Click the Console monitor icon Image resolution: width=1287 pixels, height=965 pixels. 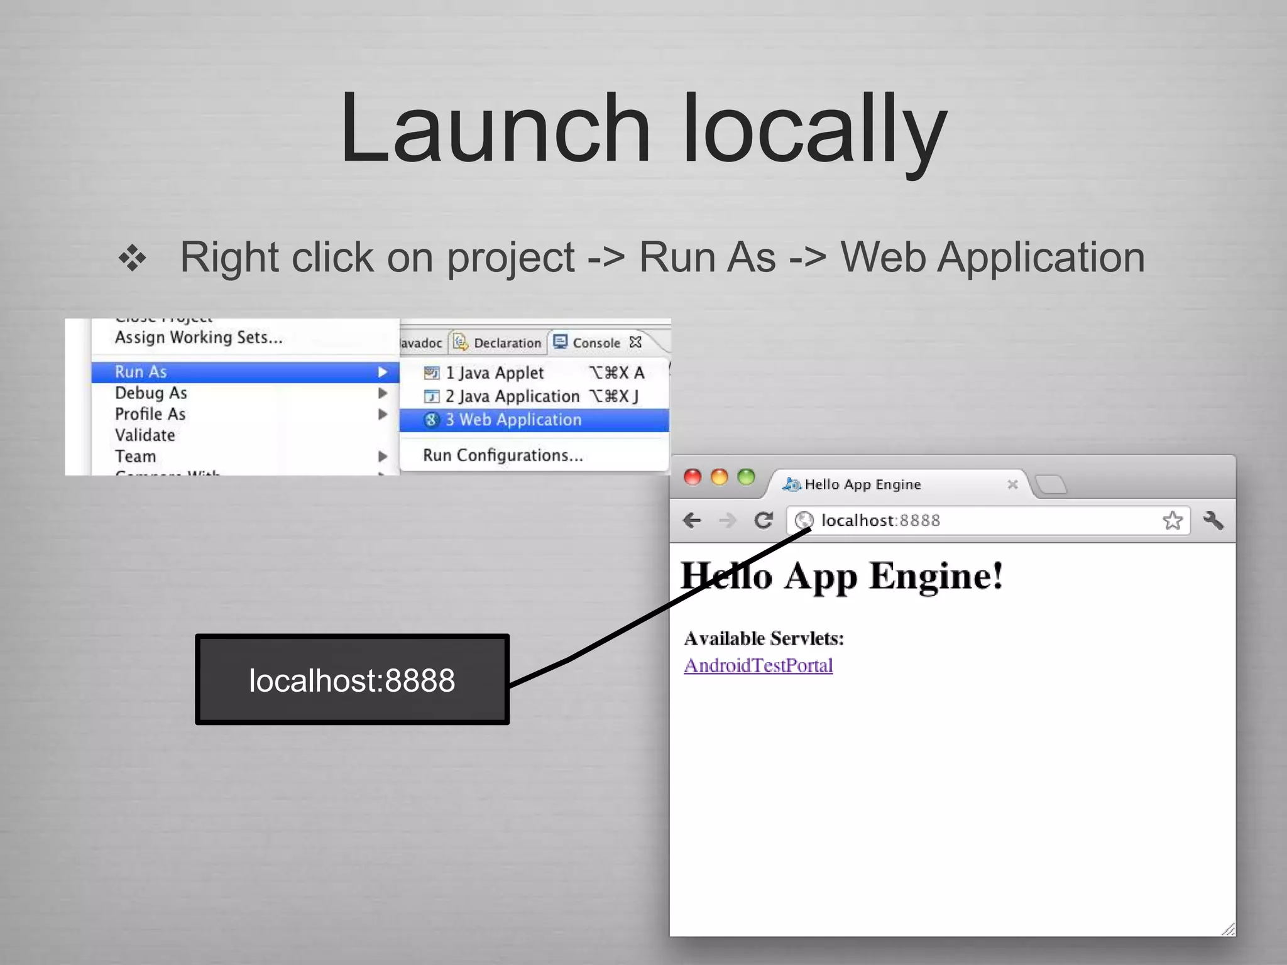pos(560,342)
